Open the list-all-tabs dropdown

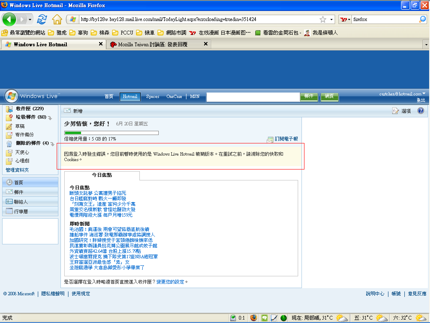coord(426,45)
